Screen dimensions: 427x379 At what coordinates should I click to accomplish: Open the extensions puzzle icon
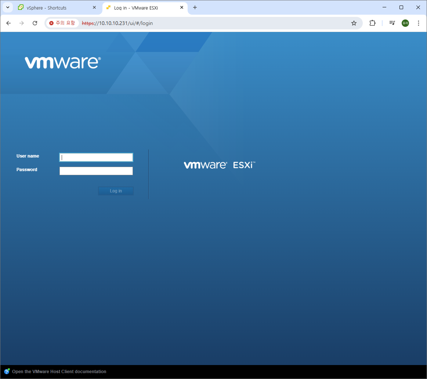point(372,23)
